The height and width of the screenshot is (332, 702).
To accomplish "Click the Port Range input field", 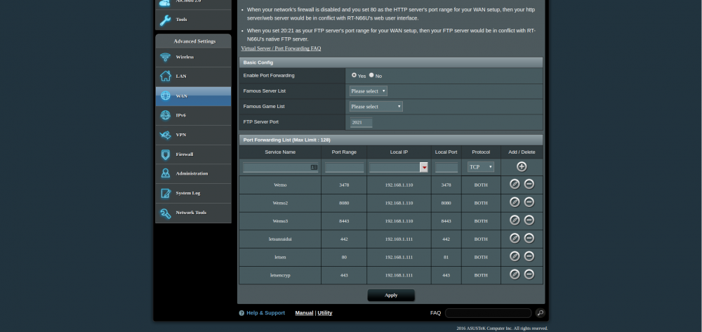I will point(344,167).
